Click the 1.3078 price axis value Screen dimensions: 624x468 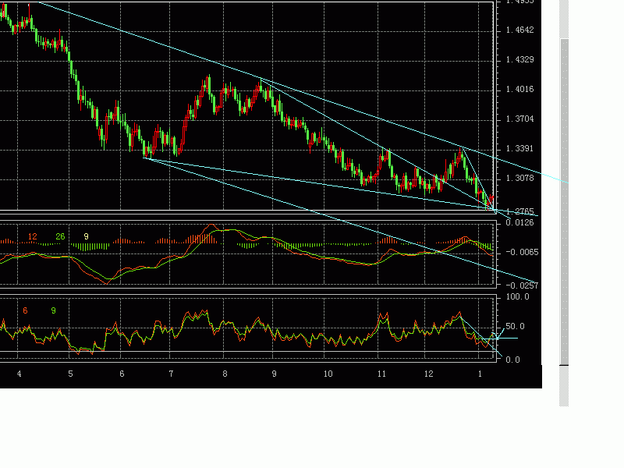click(519, 179)
